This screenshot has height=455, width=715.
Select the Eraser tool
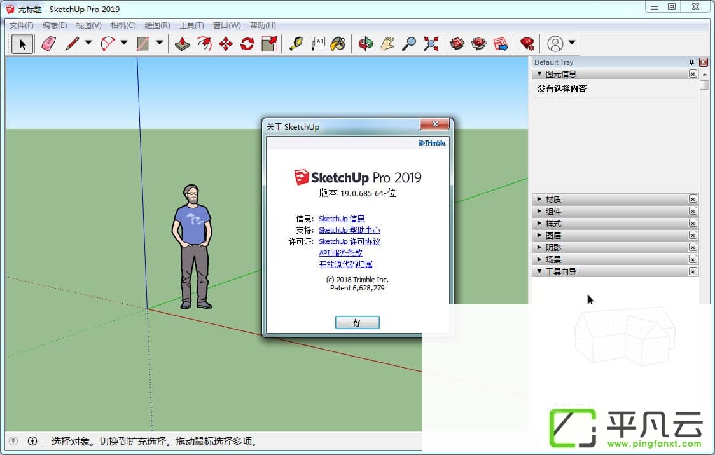pyautogui.click(x=49, y=44)
